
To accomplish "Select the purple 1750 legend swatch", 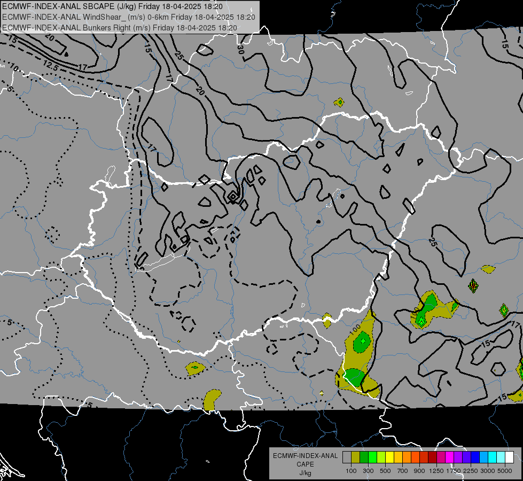I will (458, 457).
